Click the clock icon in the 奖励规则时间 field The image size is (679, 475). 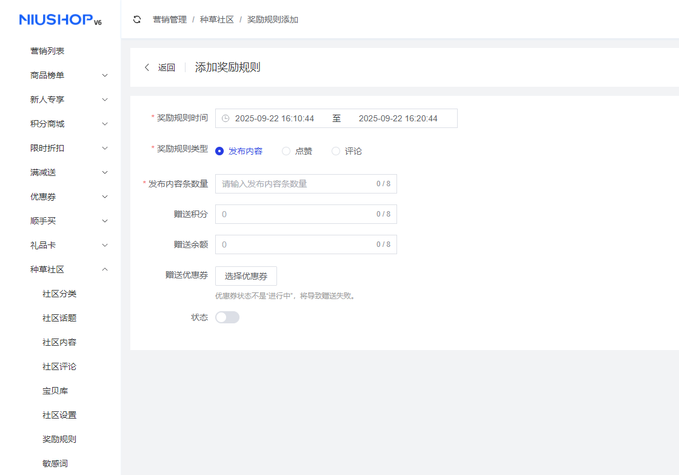point(226,118)
